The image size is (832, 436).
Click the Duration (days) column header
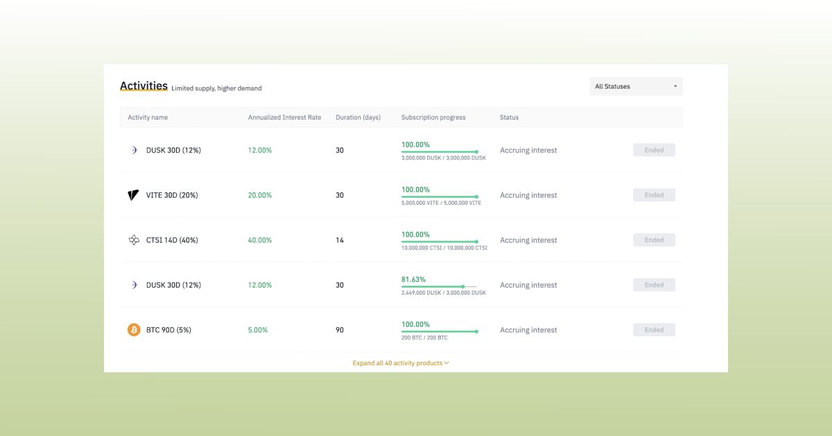pyautogui.click(x=358, y=117)
